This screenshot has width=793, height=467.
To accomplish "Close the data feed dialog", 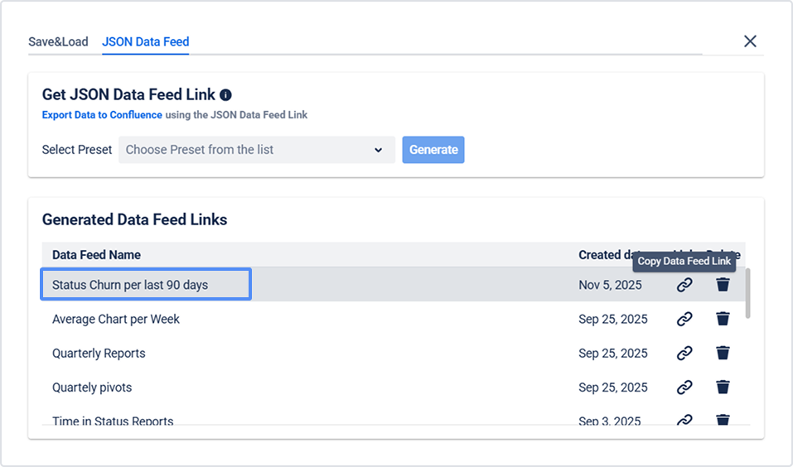I will pyautogui.click(x=750, y=41).
